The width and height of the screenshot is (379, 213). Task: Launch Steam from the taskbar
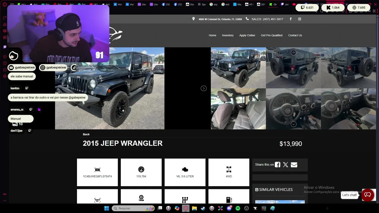[203, 208]
